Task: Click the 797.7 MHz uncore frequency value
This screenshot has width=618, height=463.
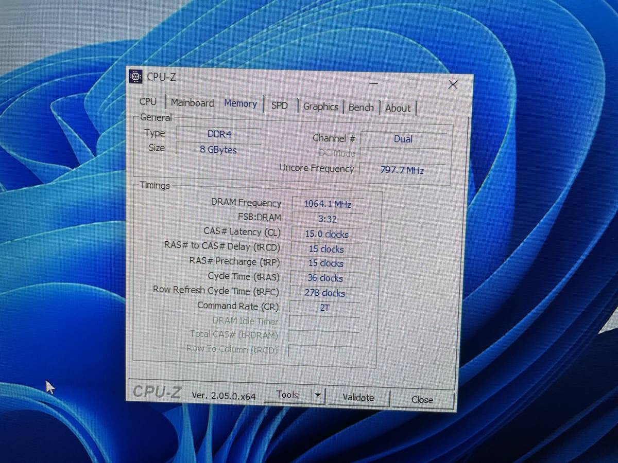Action: coord(402,170)
